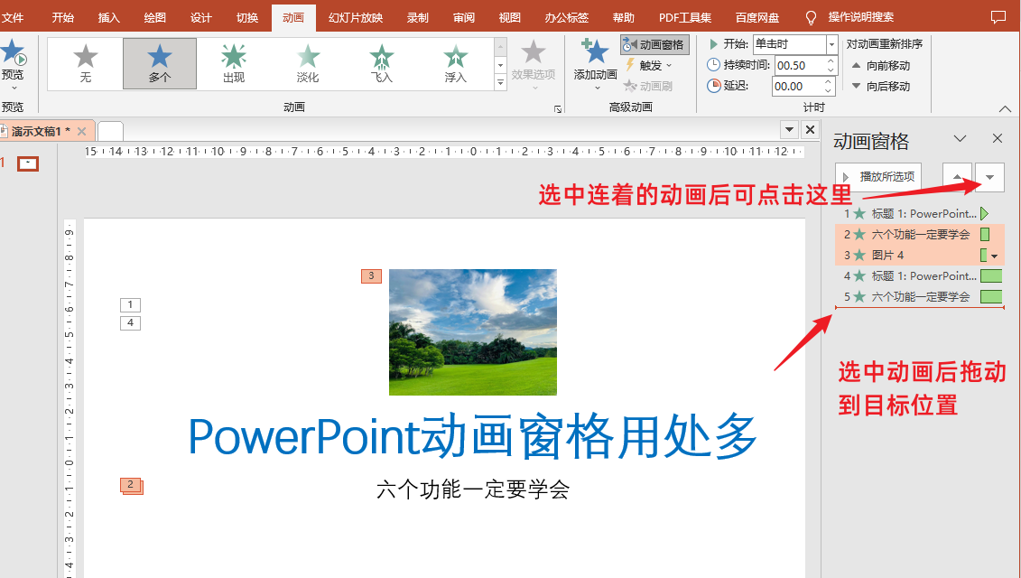Apply the 出现 (Appear) animation
The image size is (1021, 578).
coord(234,63)
